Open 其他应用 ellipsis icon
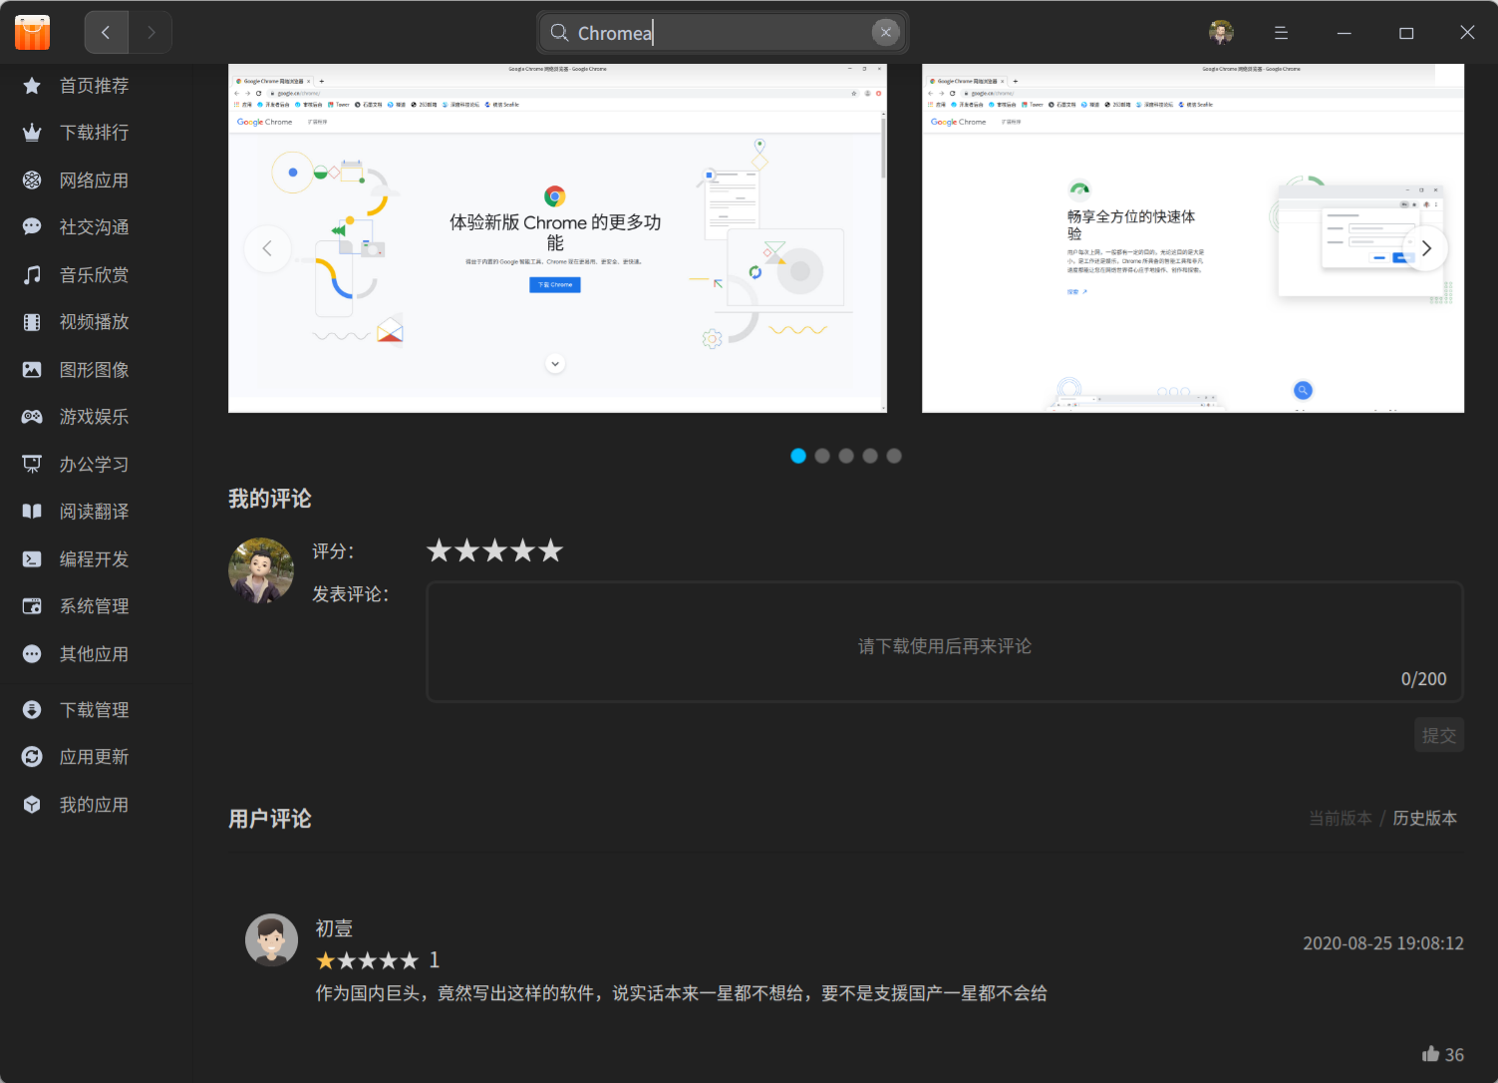1498x1083 pixels. 32,654
